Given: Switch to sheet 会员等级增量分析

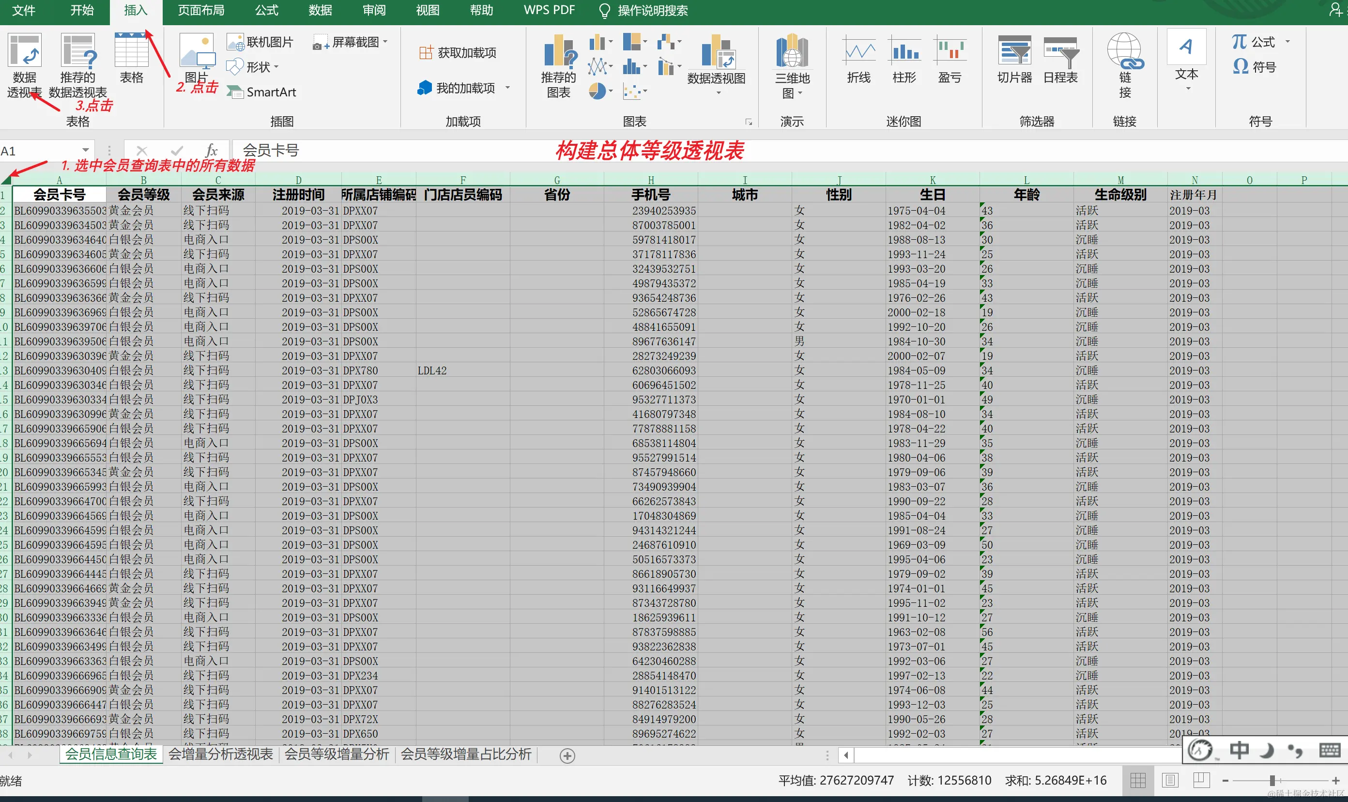Looking at the screenshot, I should pyautogui.click(x=336, y=754).
